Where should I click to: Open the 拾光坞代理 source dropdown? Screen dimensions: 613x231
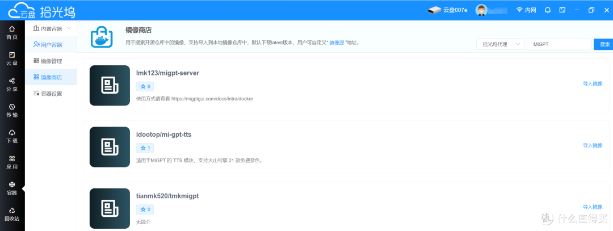[501, 44]
